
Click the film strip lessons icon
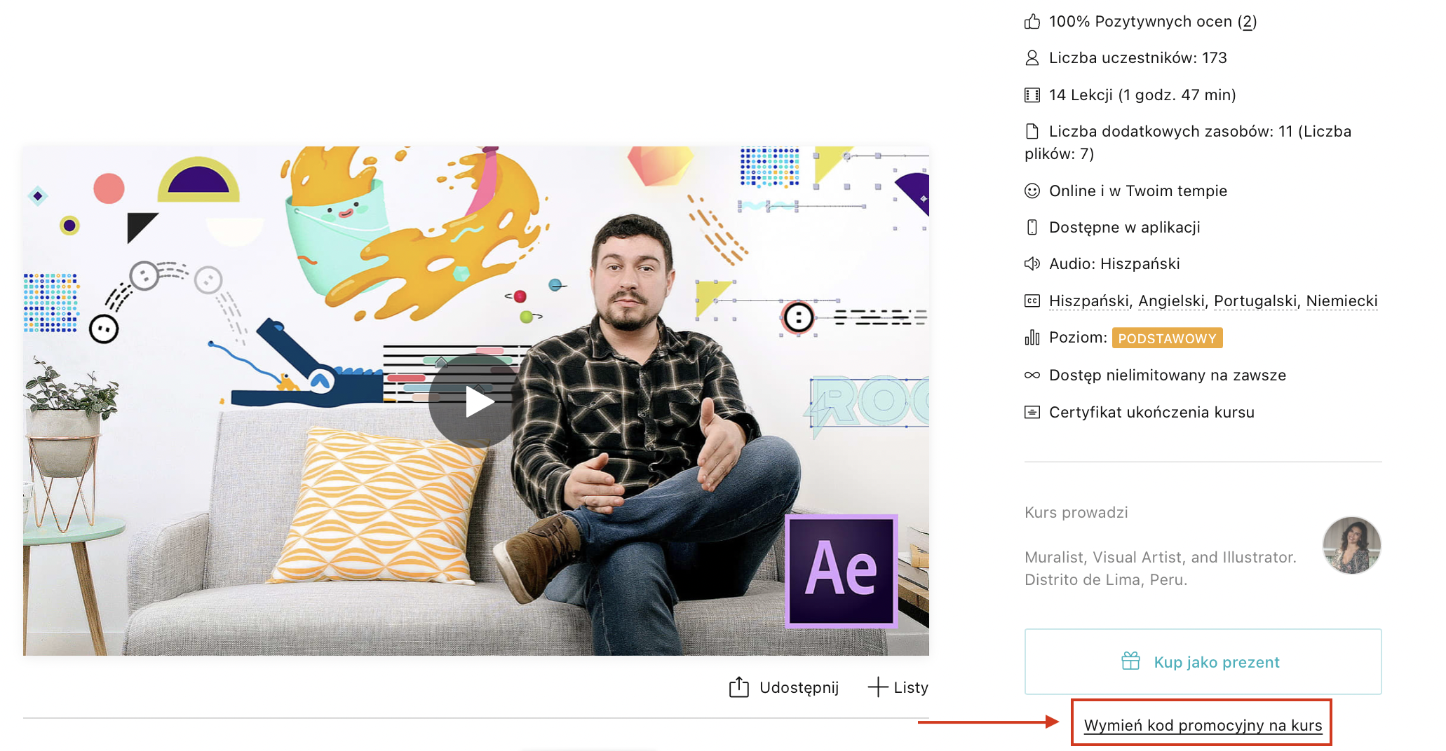1032,95
